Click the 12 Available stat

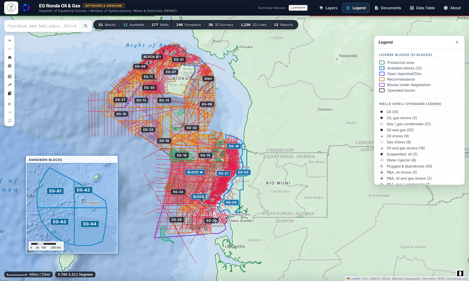[133, 25]
